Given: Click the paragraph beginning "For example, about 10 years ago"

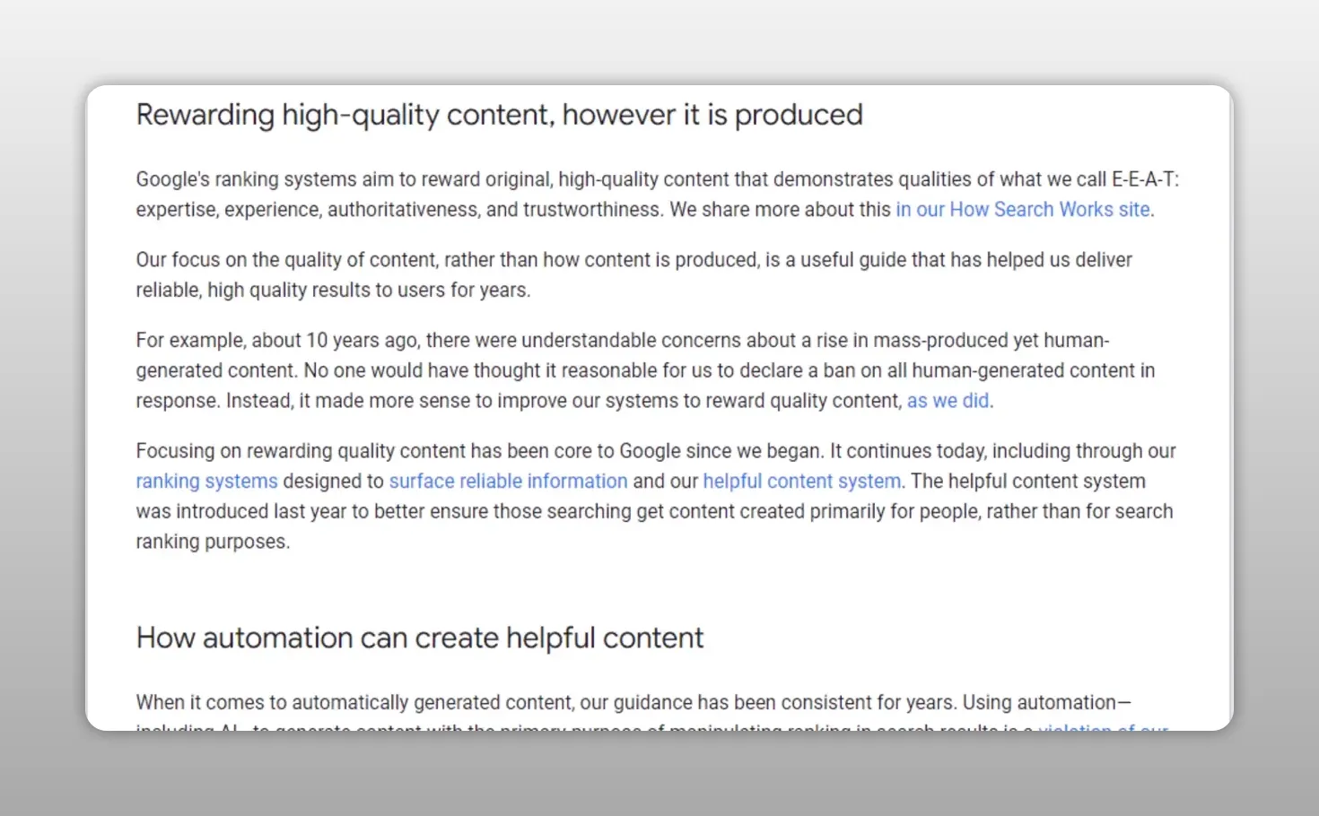Looking at the screenshot, I should click(x=646, y=370).
